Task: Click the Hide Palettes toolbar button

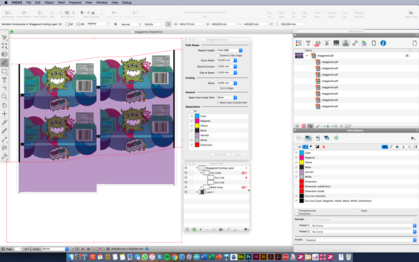Action: point(40,14)
